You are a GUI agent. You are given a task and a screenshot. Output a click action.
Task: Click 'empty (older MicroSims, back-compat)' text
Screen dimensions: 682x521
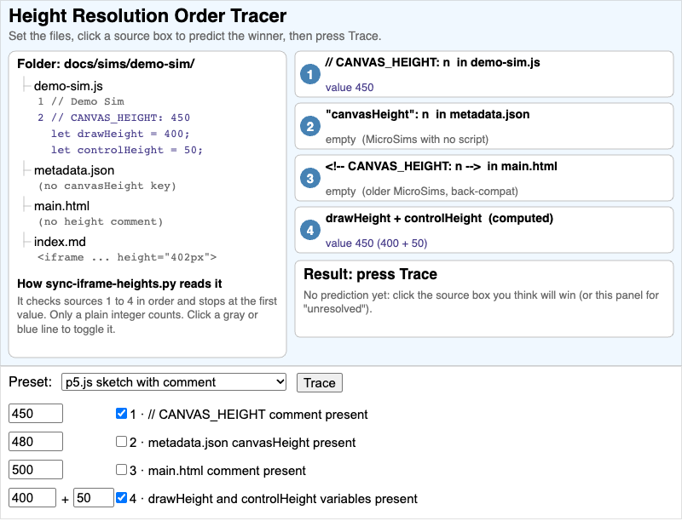pos(421,192)
